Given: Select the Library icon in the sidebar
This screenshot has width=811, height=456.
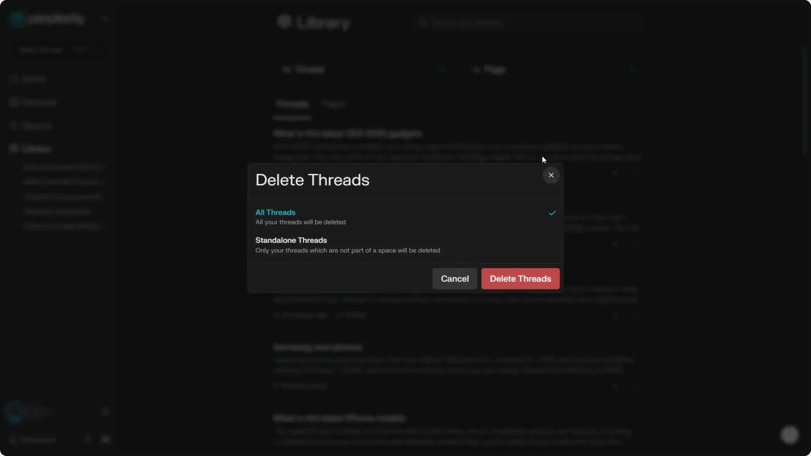Looking at the screenshot, I should [x=14, y=148].
